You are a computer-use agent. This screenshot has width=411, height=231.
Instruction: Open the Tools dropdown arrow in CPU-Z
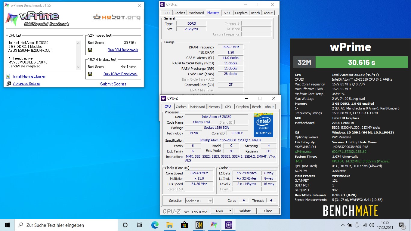click(230, 211)
